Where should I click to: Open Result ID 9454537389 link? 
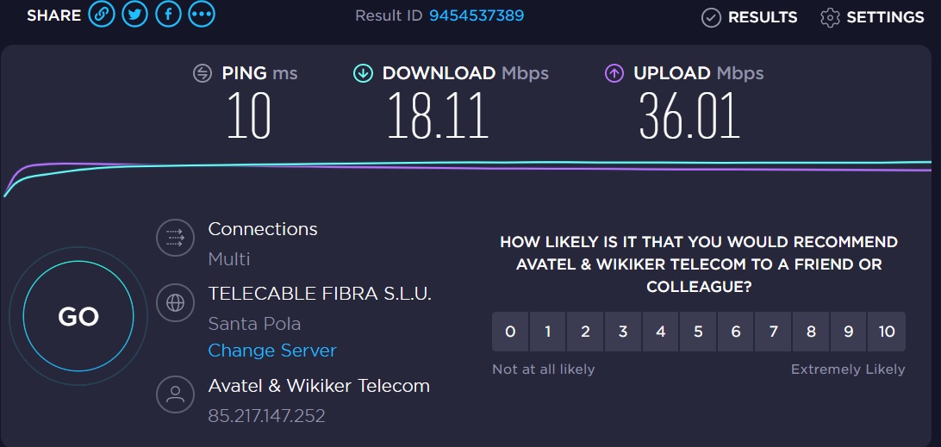point(477,16)
